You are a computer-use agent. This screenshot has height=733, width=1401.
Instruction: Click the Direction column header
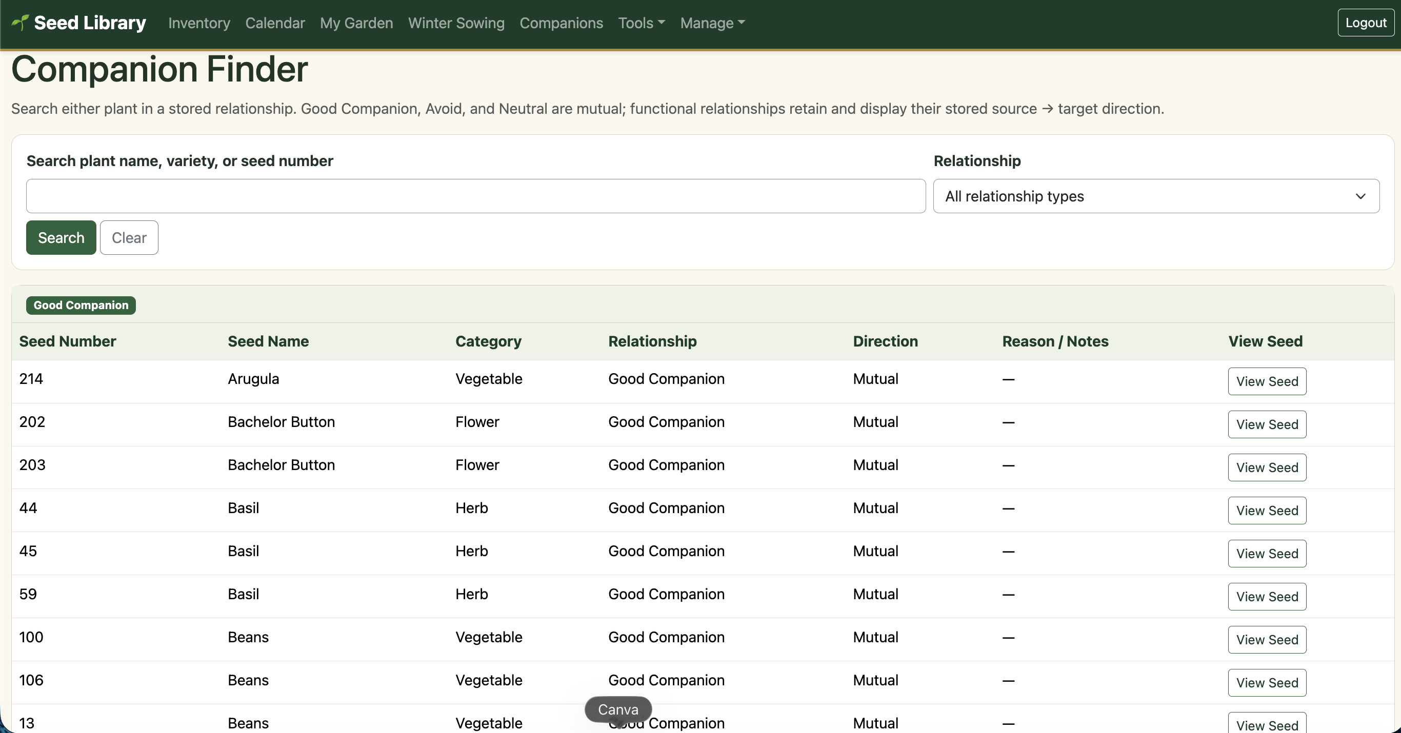coord(886,341)
